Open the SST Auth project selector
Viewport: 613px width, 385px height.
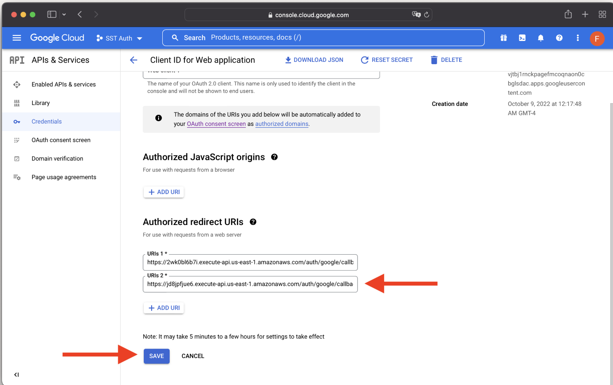click(119, 38)
